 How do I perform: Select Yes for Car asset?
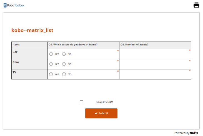(x=51, y=54)
